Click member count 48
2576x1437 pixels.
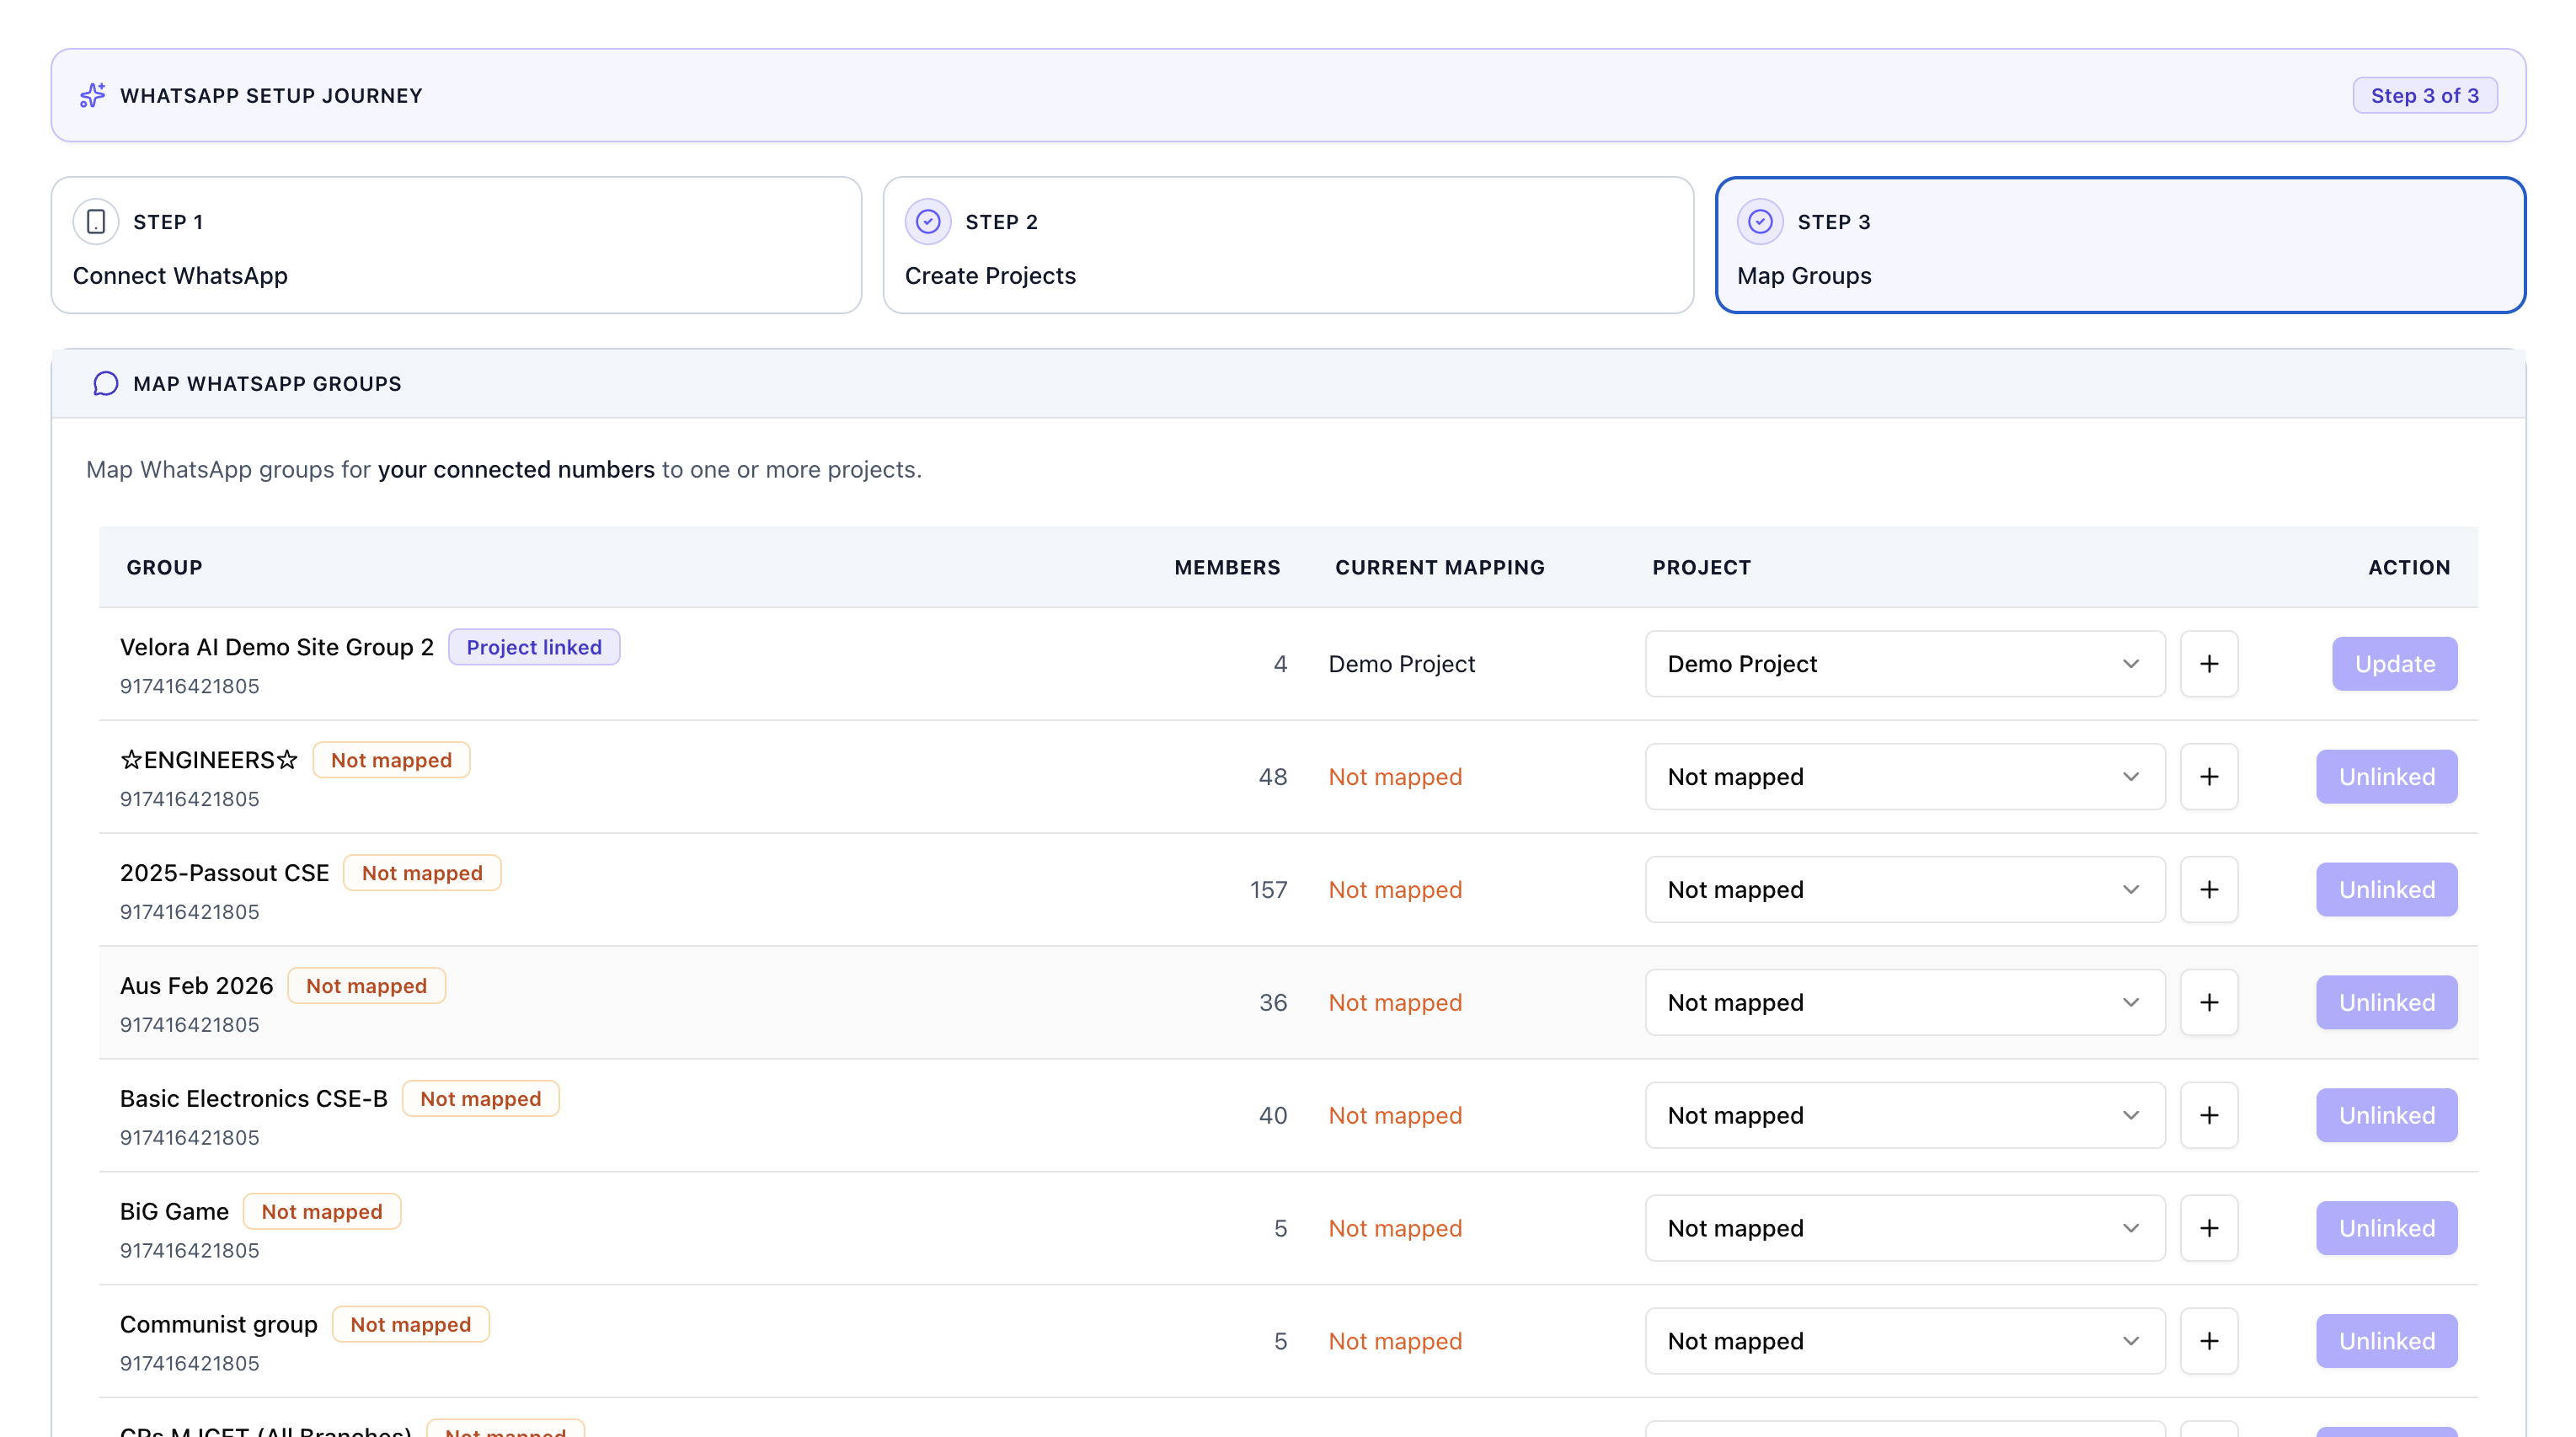1272,777
